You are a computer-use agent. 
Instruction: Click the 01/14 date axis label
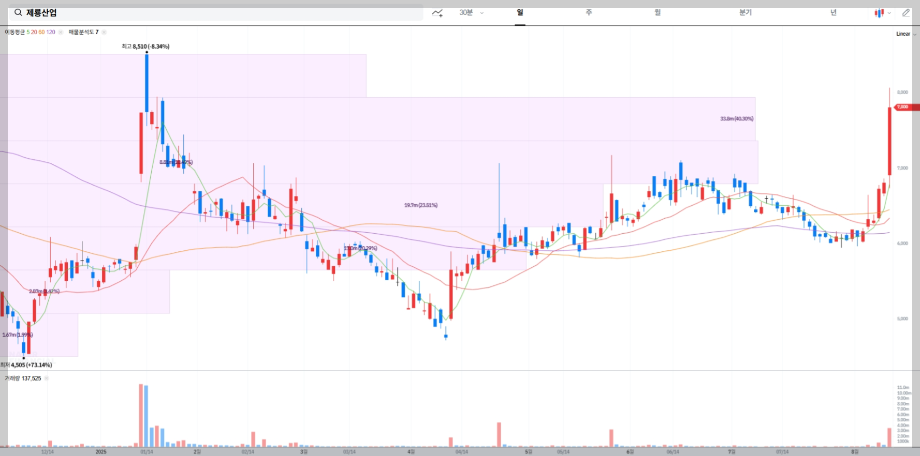pyautogui.click(x=147, y=452)
